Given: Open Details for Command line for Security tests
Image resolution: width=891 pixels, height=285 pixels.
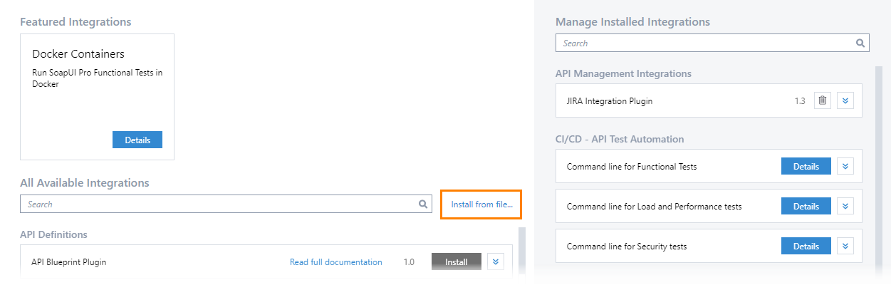Looking at the screenshot, I should coord(806,246).
